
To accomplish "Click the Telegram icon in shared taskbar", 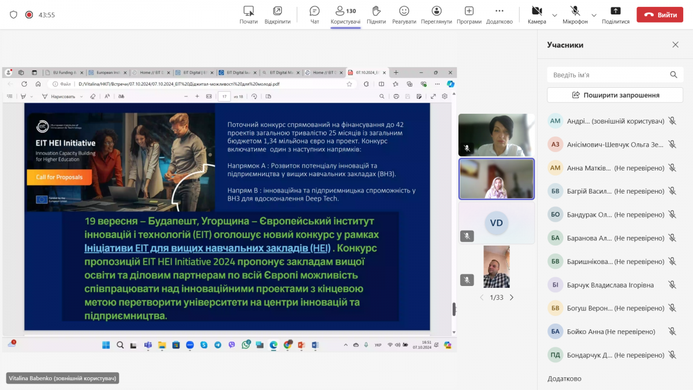I will click(218, 345).
